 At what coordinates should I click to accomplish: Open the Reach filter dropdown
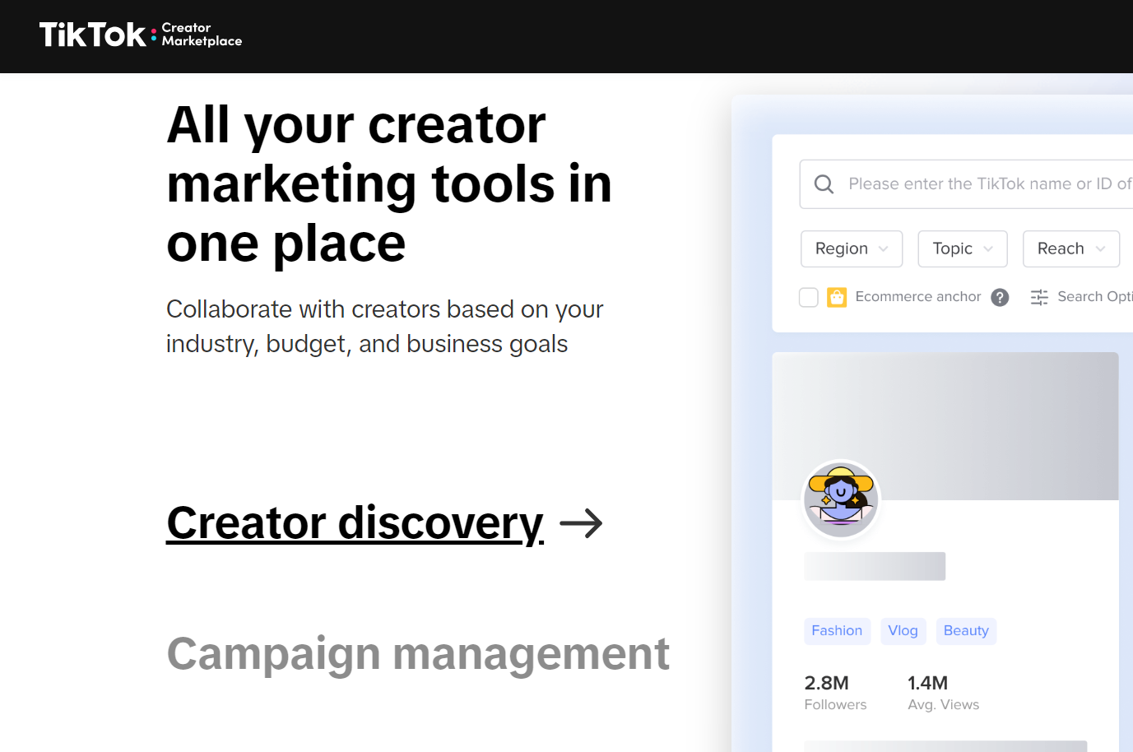click(x=1070, y=248)
